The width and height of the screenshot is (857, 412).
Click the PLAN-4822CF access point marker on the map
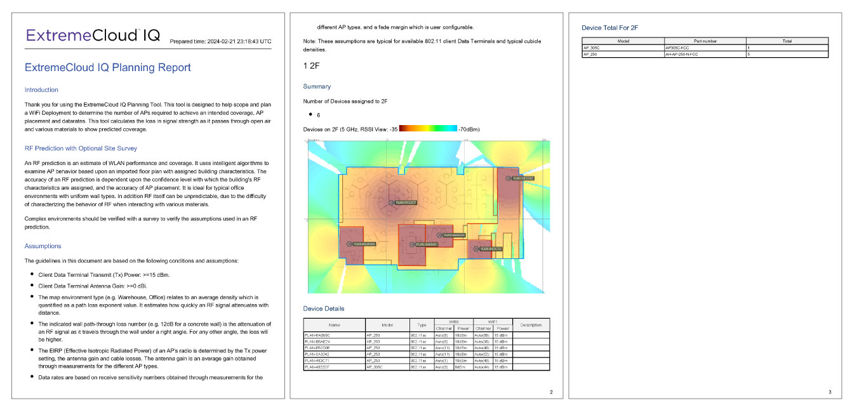tap(392, 203)
